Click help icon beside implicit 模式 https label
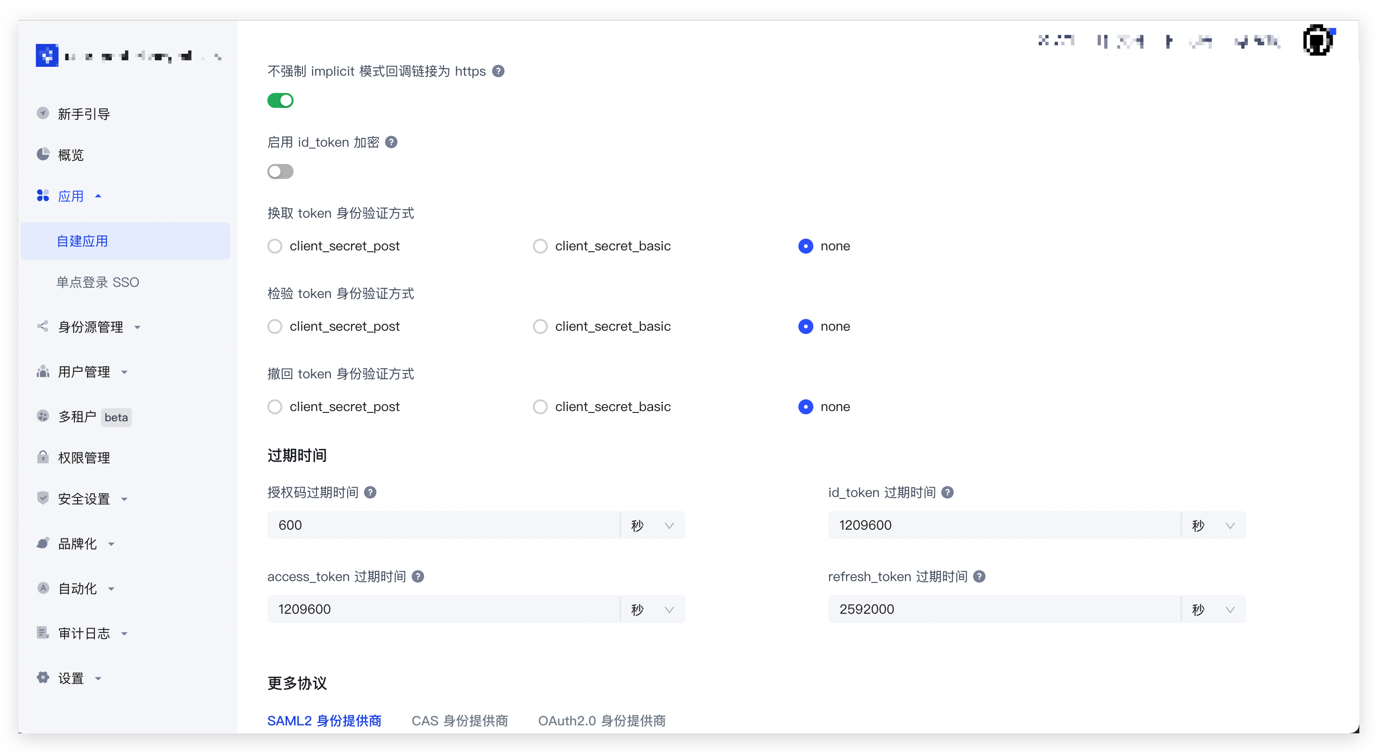This screenshot has height=752, width=1378. 498,71
